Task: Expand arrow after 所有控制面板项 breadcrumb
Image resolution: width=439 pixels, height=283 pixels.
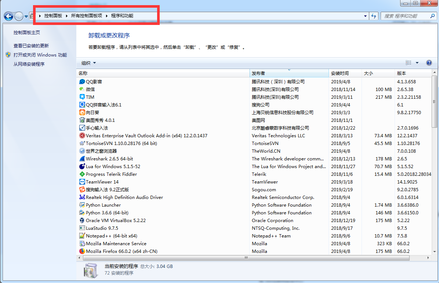Action: pyautogui.click(x=107, y=16)
